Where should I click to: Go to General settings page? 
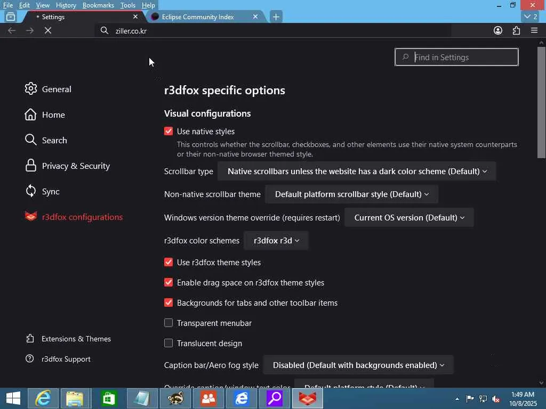[x=57, y=89]
